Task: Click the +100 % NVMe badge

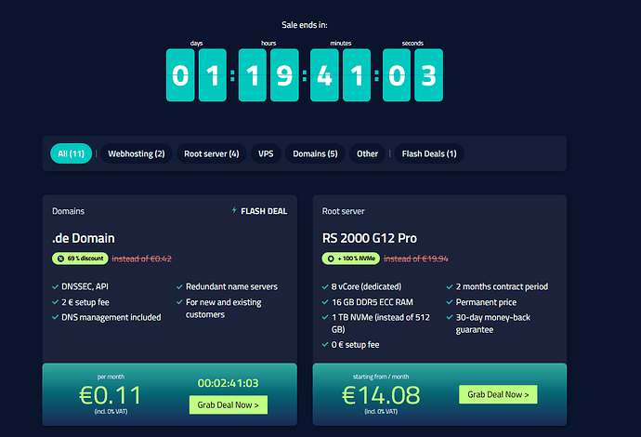Action: pos(351,258)
